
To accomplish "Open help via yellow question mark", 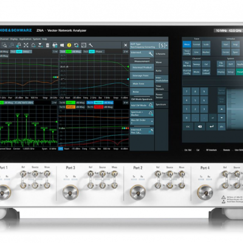I will coord(69,45).
